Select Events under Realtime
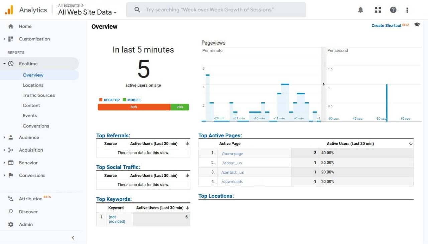 pyautogui.click(x=30, y=116)
